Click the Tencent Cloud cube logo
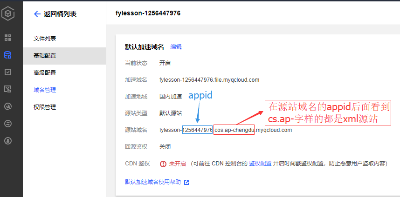This screenshot has width=400, height=197. pyautogui.click(x=8, y=14)
